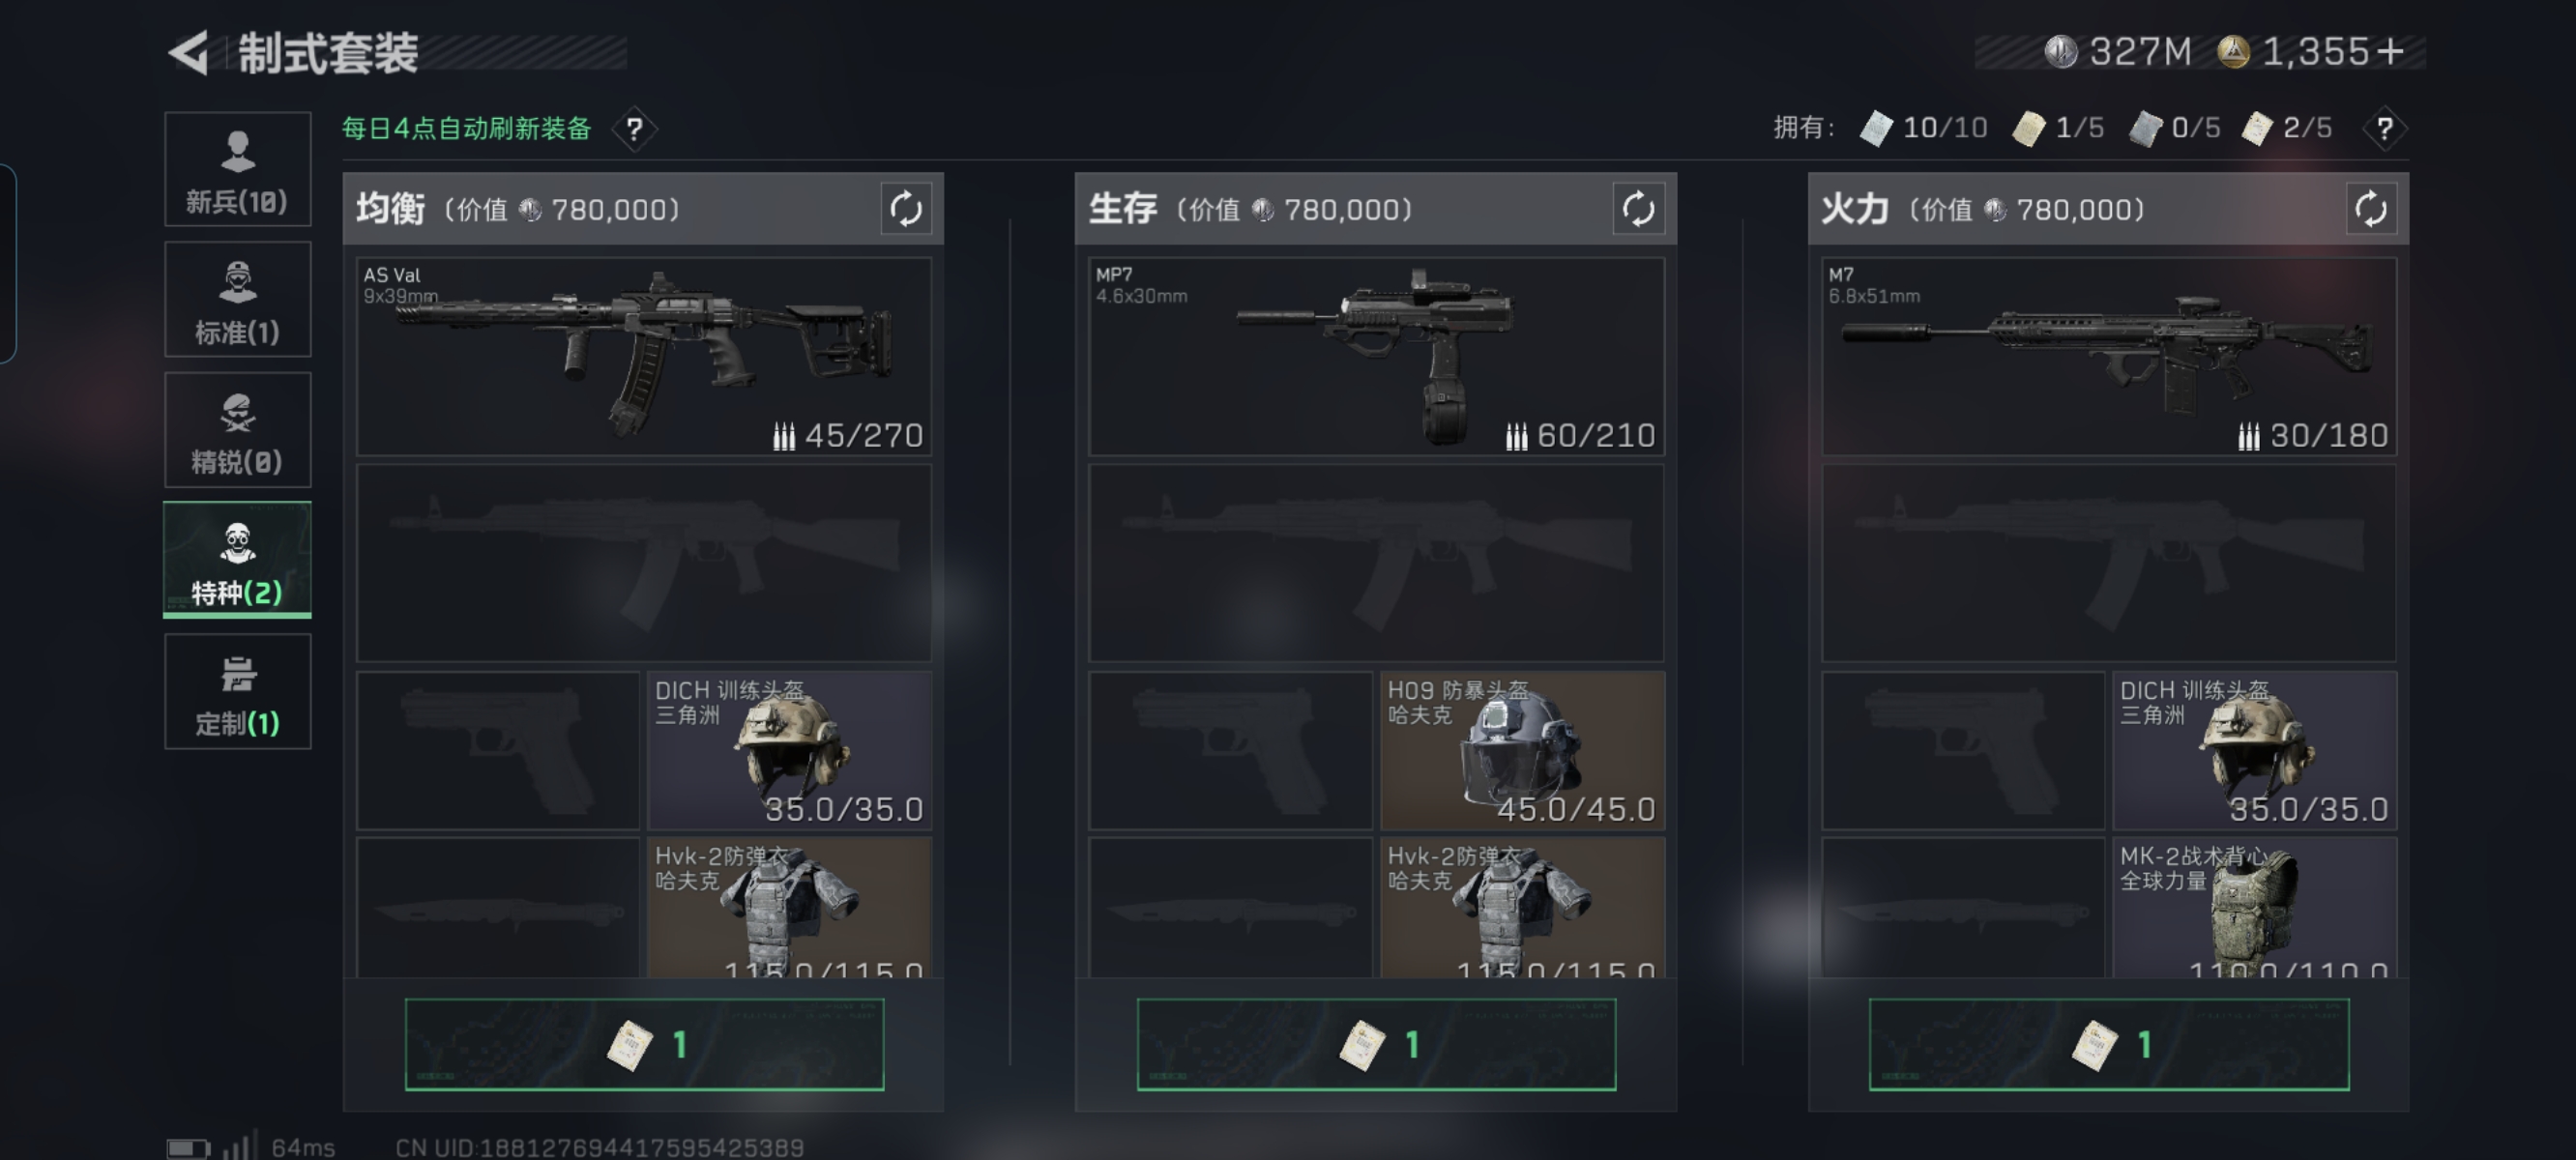Viewport: 2576px width, 1160px height.
Task: Refresh the 生存 loadout set
Action: pos(1638,209)
